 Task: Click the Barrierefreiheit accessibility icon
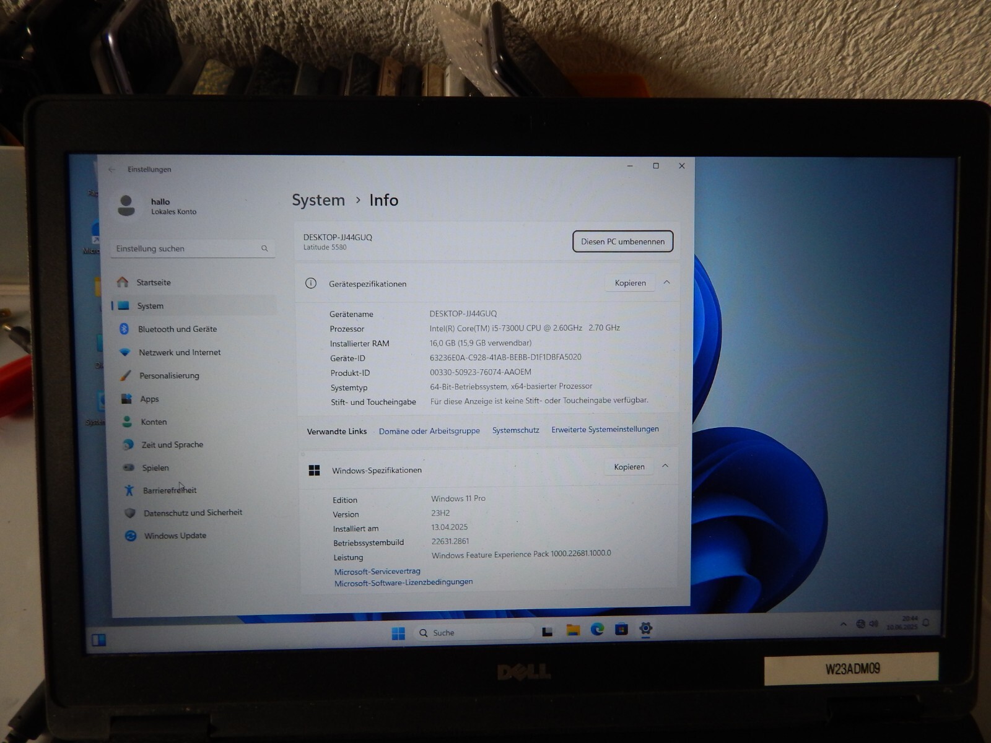(129, 490)
